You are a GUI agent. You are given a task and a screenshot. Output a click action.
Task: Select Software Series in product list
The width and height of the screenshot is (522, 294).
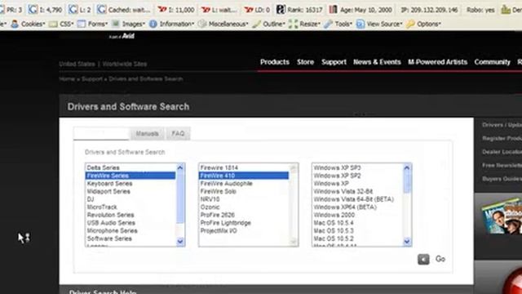coord(130,238)
